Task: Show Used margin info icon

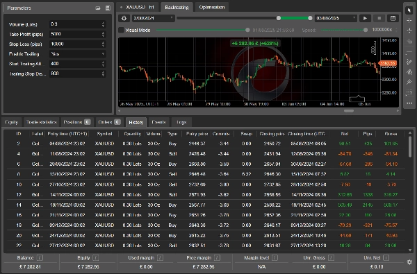Action: (x=160, y=257)
